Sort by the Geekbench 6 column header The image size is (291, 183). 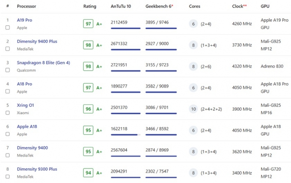pos(159,6)
